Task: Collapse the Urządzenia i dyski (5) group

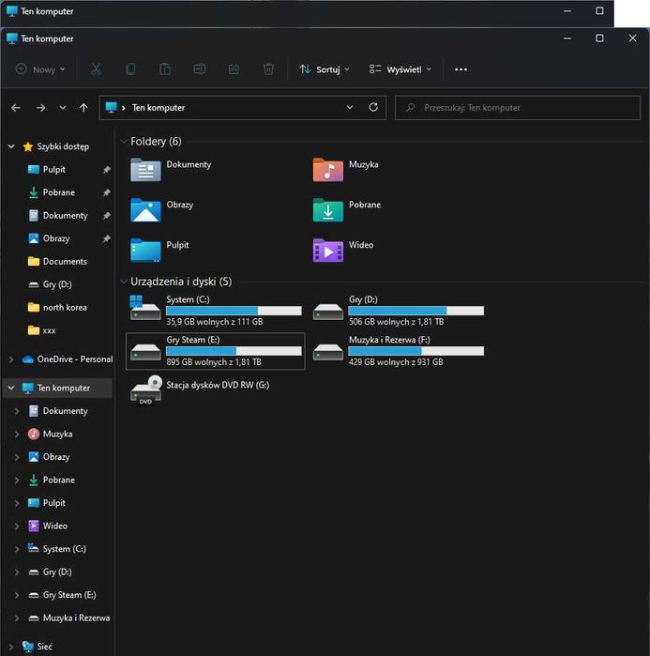Action: [124, 282]
